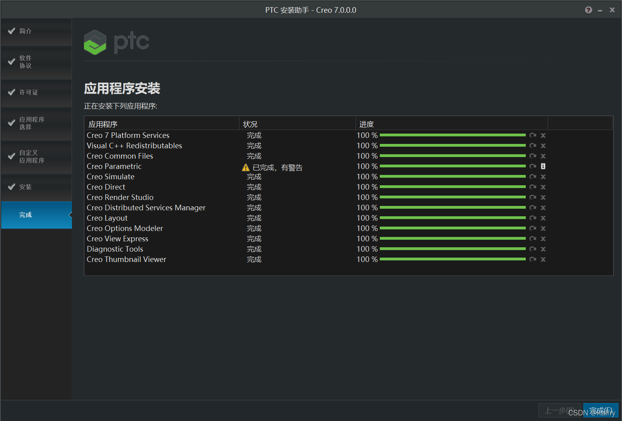Image resolution: width=622 pixels, height=421 pixels.
Task: Retry install icon for Creo Simulate
Action: pyautogui.click(x=533, y=177)
